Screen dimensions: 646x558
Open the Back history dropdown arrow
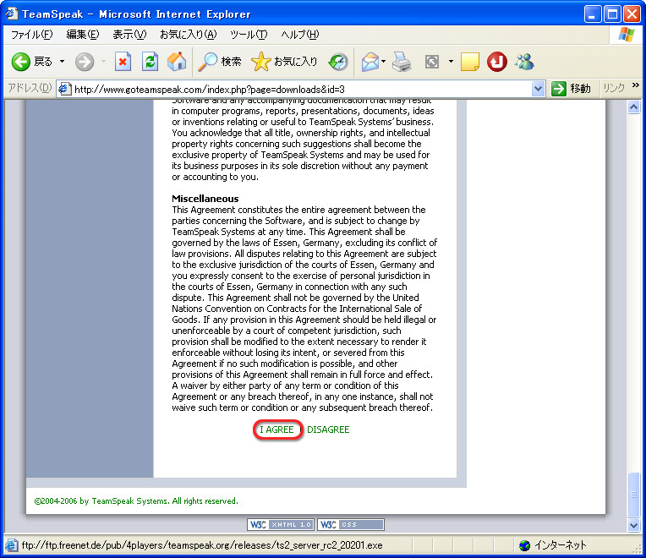click(x=63, y=62)
